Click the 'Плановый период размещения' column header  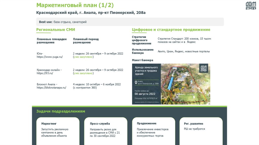[x=86, y=41]
